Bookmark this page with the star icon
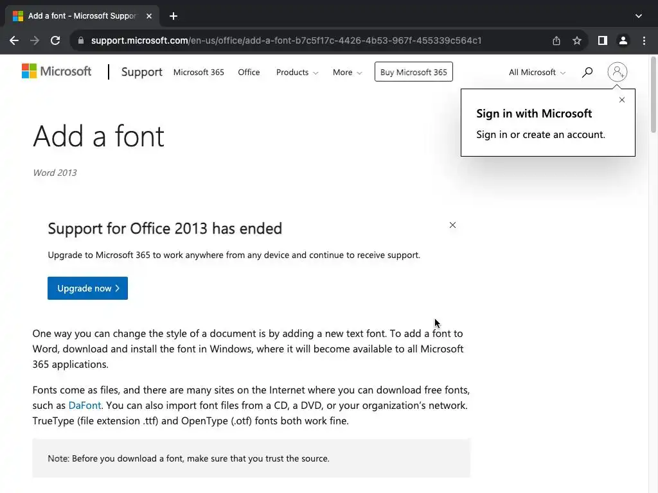This screenshot has height=493, width=658. point(577,40)
